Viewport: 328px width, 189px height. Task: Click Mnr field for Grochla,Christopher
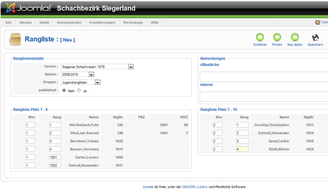click(217, 125)
